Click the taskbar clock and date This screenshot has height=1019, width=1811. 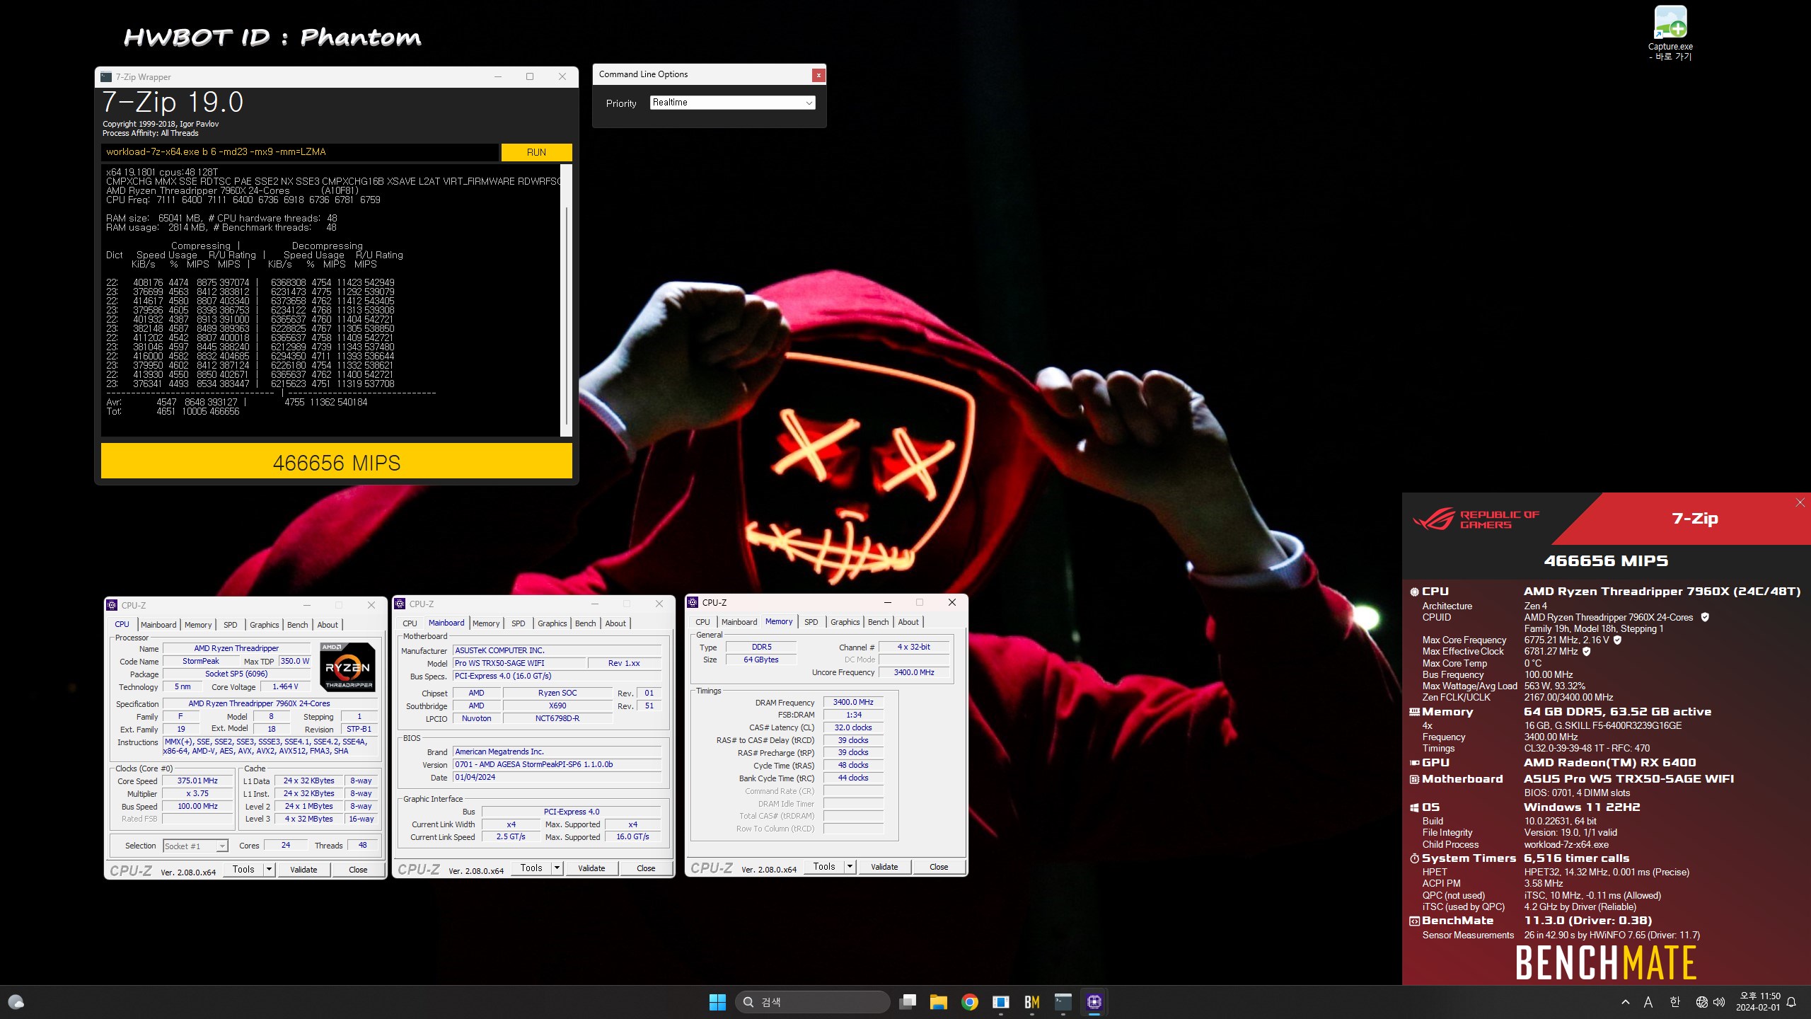1759,1002
